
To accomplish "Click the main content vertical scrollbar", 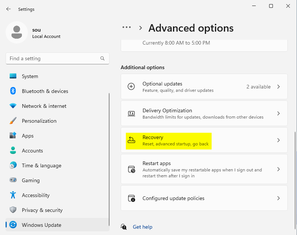I will [295, 180].
